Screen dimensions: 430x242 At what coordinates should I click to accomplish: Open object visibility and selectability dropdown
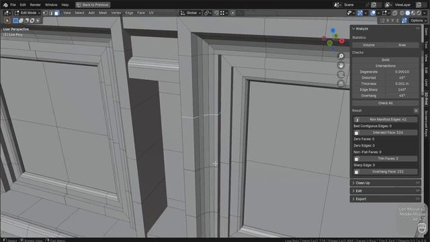point(351,13)
